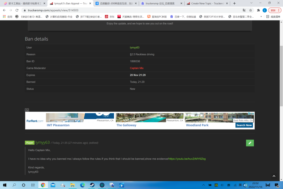Close the ad using the X icon

click(x=253, y=114)
